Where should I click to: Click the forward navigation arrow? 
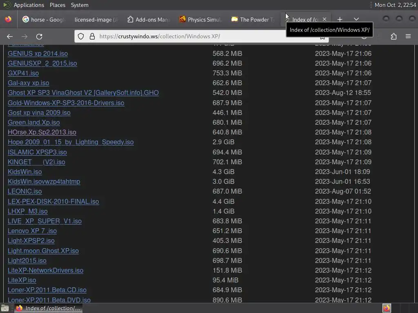[24, 36]
